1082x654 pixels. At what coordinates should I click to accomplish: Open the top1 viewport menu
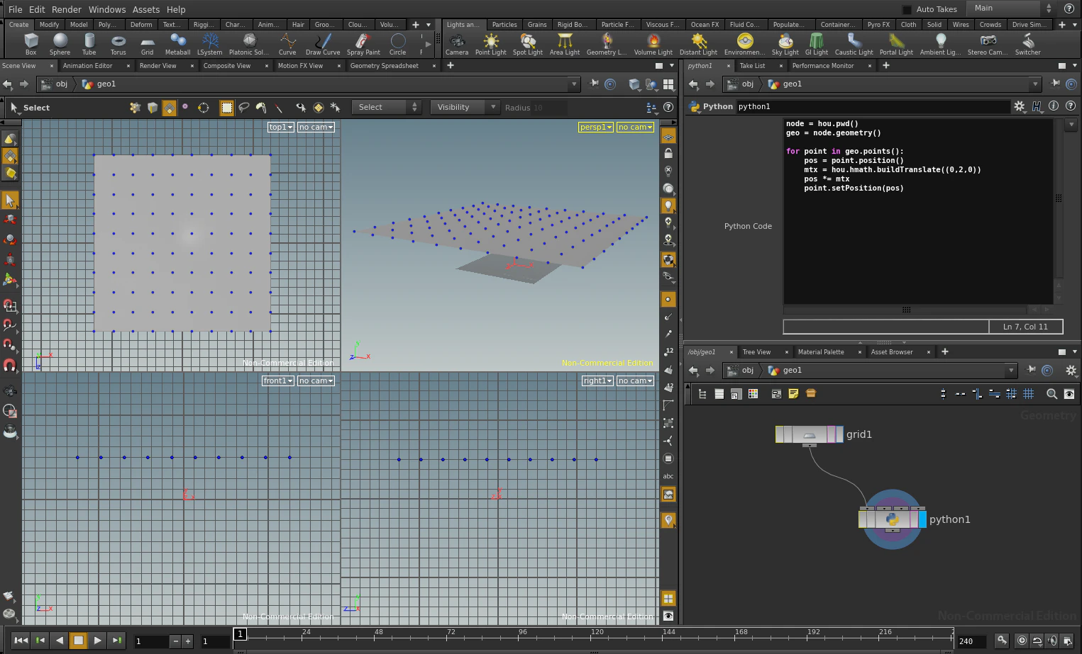point(281,127)
